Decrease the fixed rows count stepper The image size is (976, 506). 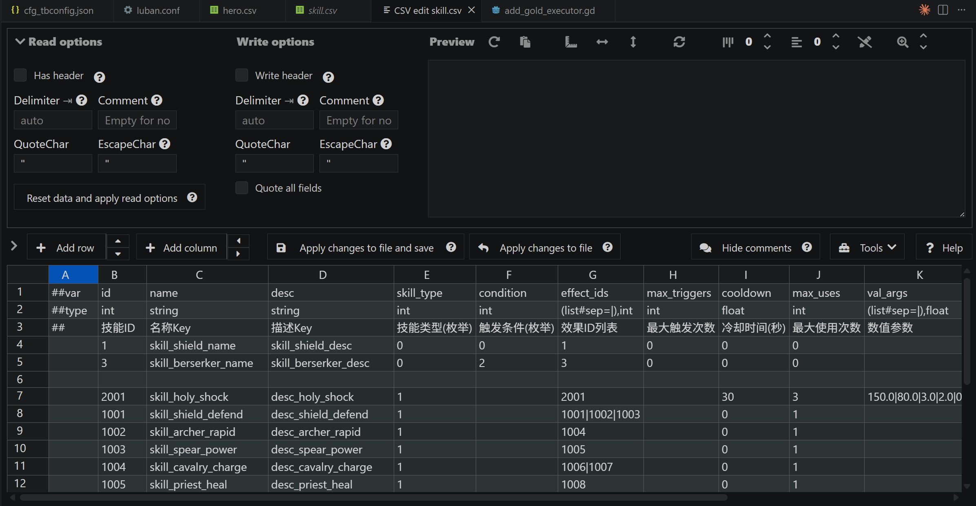click(836, 47)
